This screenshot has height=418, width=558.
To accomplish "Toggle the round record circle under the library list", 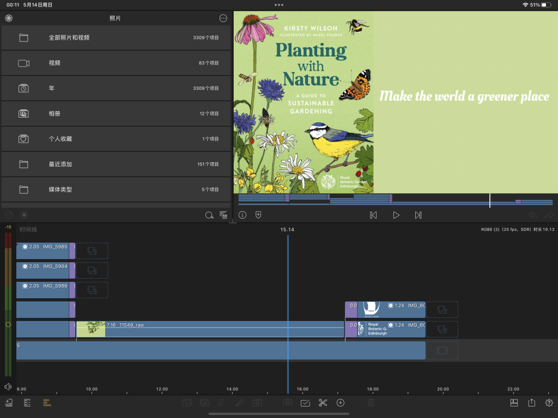I will pyautogui.click(x=24, y=215).
